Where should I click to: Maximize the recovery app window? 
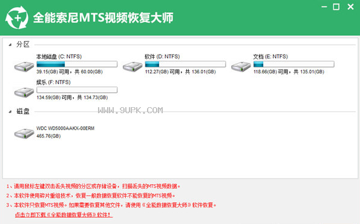click(x=336, y=7)
